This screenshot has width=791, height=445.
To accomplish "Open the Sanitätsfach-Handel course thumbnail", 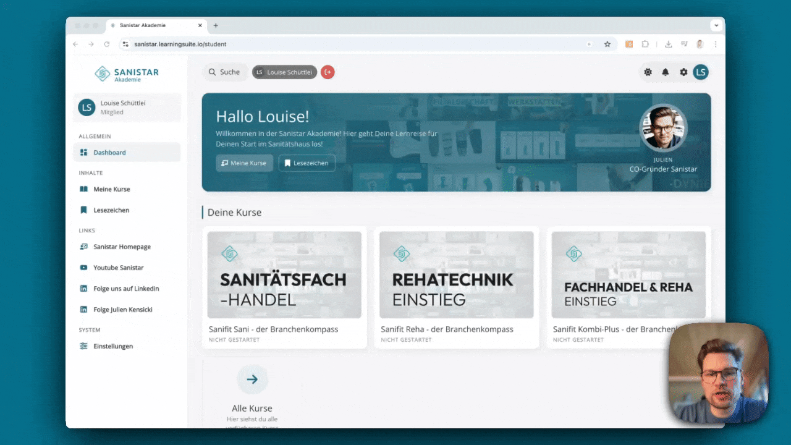I will (x=284, y=275).
